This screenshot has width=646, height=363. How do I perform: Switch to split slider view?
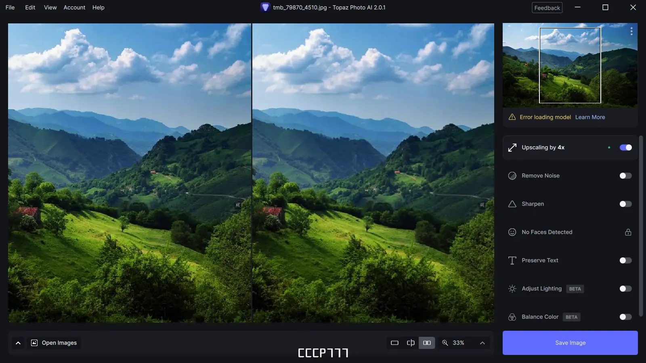click(x=411, y=343)
